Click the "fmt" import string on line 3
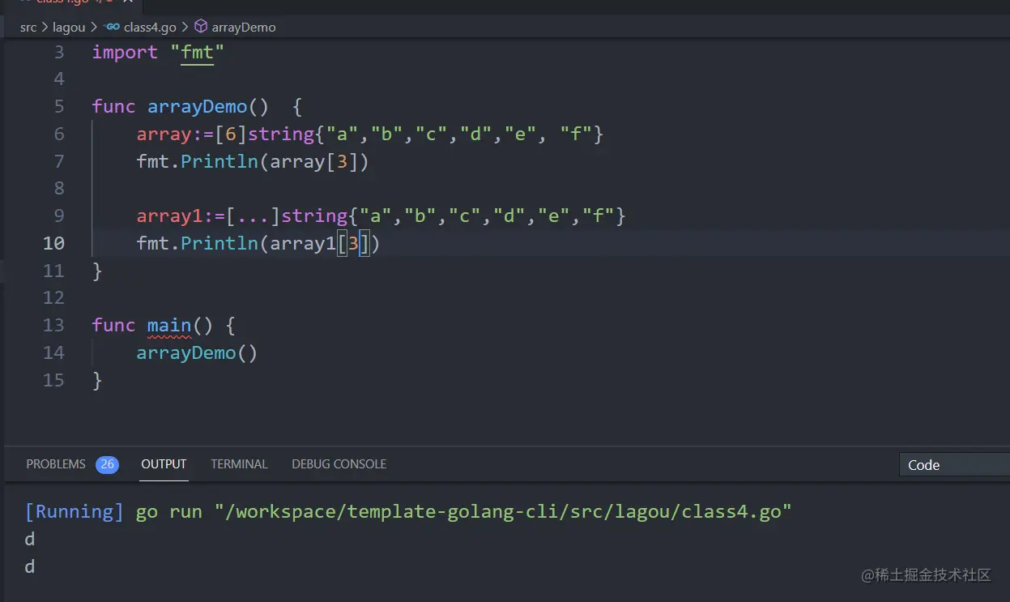The image size is (1010, 602). click(197, 53)
